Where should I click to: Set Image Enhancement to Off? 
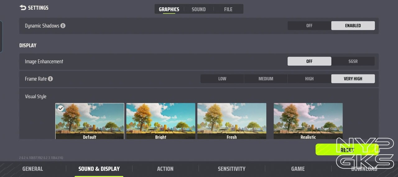coord(309,61)
